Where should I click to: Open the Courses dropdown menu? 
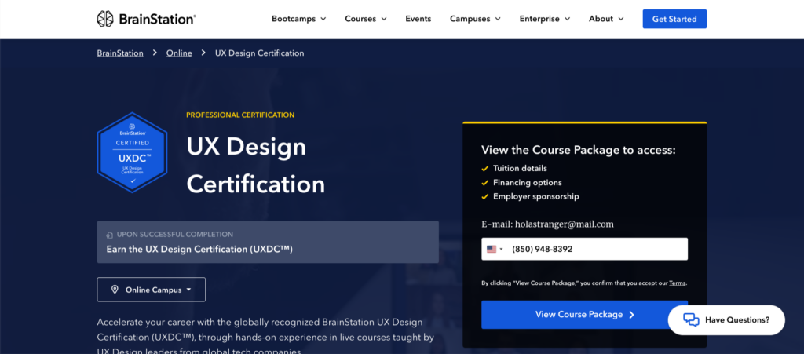click(366, 19)
